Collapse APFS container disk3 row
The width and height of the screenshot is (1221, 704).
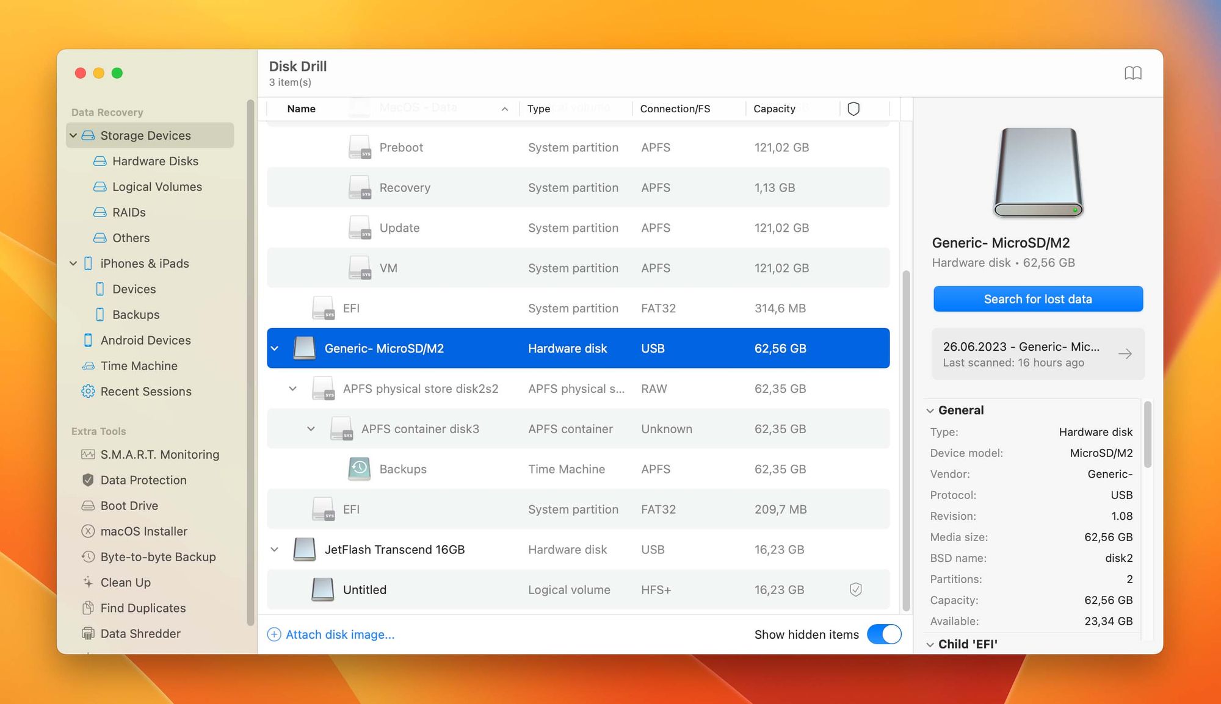pos(311,429)
